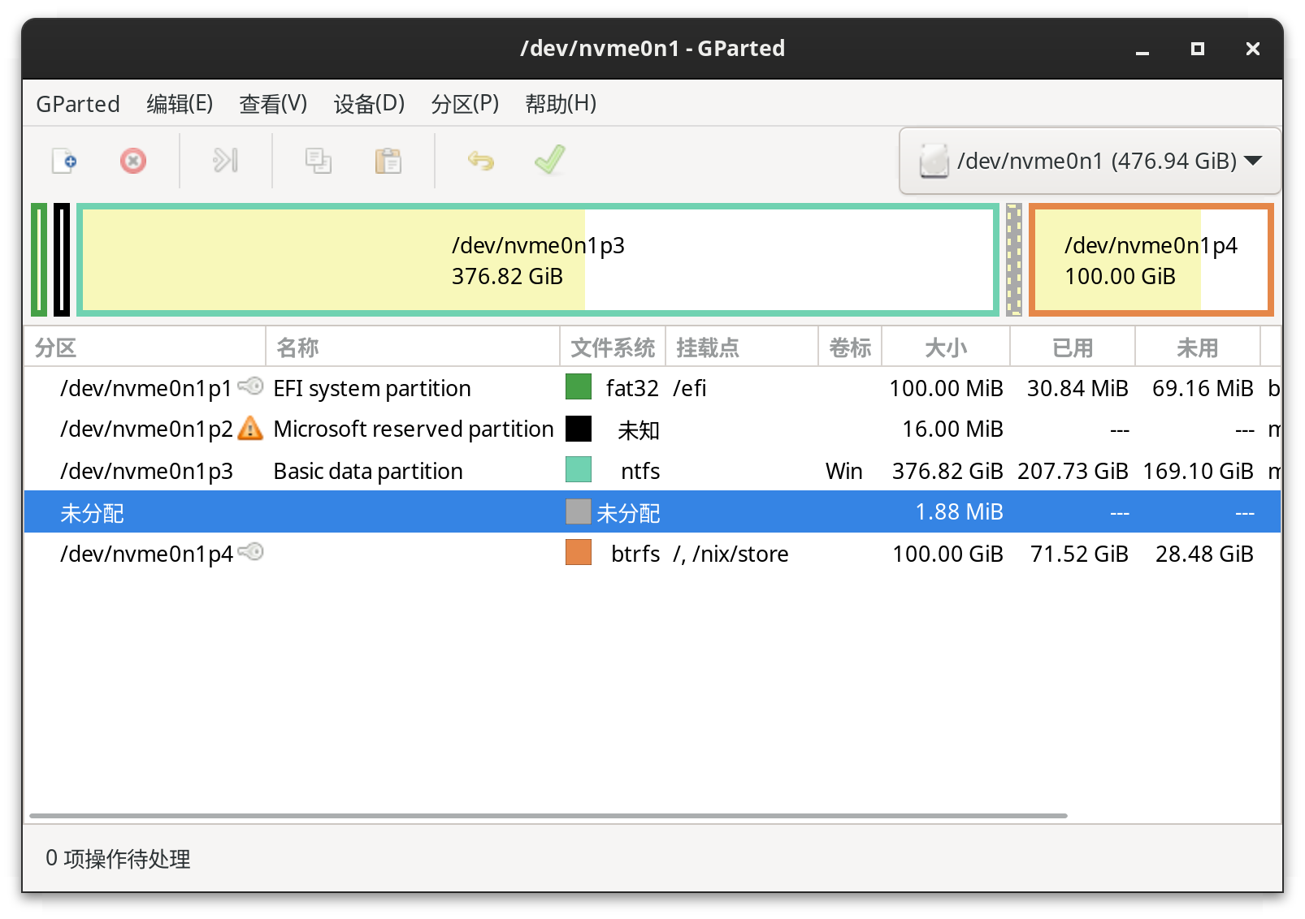This screenshot has width=1305, height=919.
Task: Open the 查看(V) menu
Action: tap(273, 104)
